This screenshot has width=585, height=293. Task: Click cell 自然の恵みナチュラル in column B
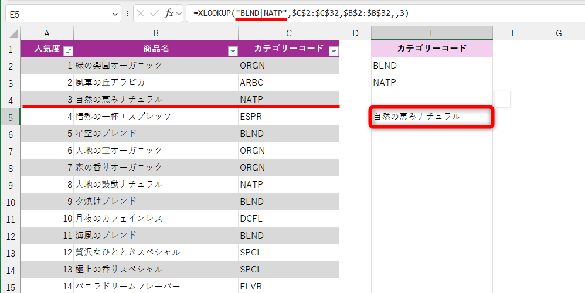click(156, 100)
